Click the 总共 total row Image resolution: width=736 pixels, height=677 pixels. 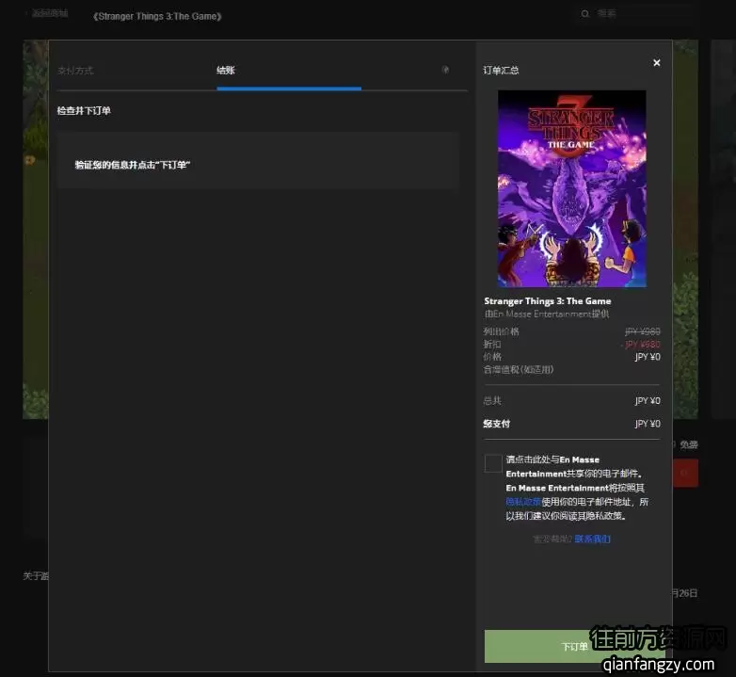pyautogui.click(x=571, y=400)
